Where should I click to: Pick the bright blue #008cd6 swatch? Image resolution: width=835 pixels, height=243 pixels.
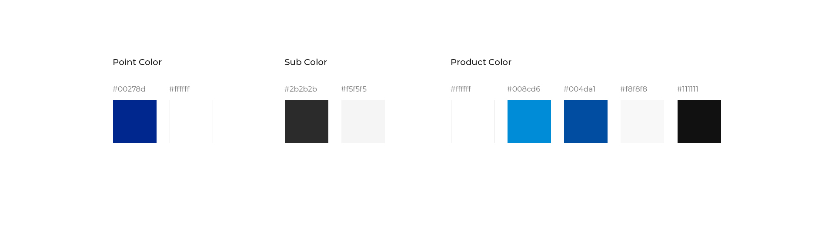pos(529,121)
